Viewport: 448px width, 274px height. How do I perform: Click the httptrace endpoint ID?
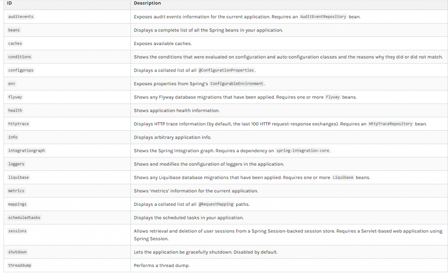(18, 124)
